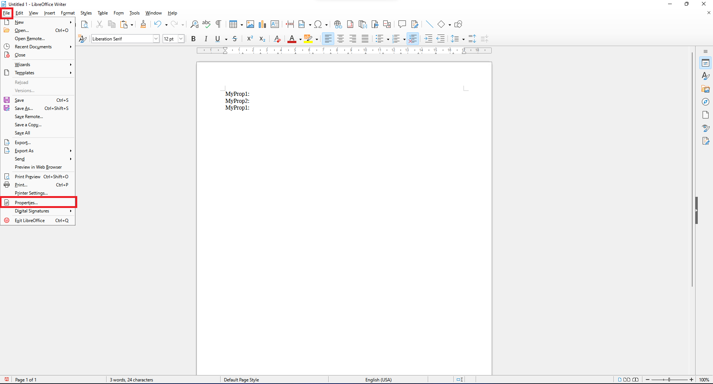Choose Properties... from File menu
Image resolution: width=713 pixels, height=384 pixels.
coord(38,202)
